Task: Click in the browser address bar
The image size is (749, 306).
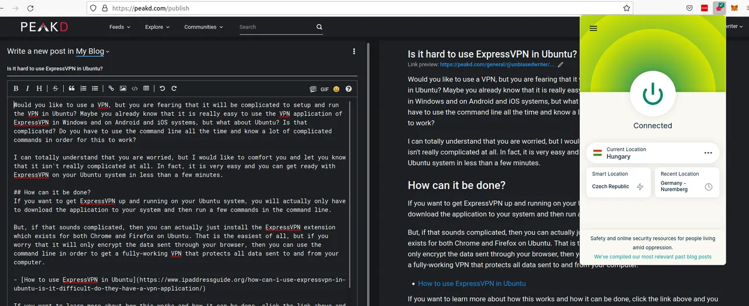Action: (x=360, y=8)
